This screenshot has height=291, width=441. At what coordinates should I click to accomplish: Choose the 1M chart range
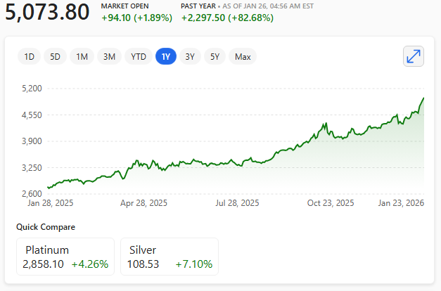[82, 56]
